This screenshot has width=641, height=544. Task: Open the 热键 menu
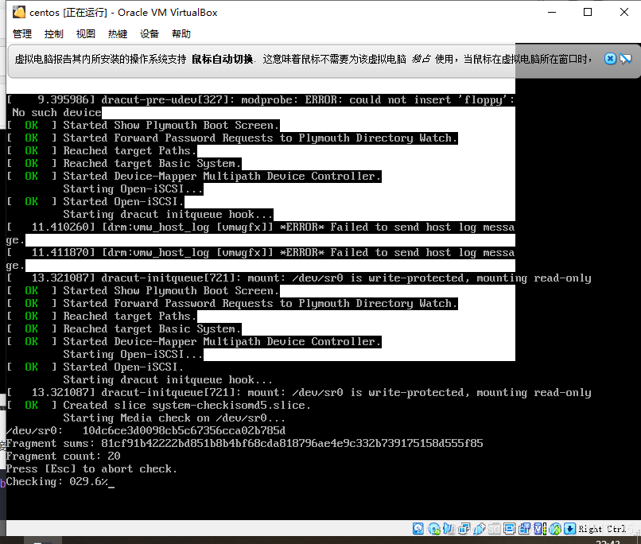coord(118,34)
